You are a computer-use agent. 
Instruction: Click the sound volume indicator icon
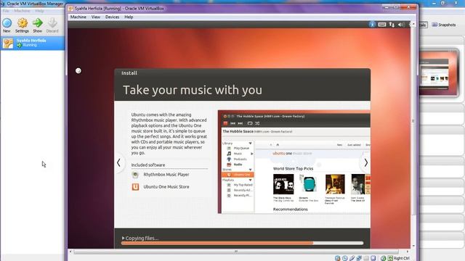point(401,25)
